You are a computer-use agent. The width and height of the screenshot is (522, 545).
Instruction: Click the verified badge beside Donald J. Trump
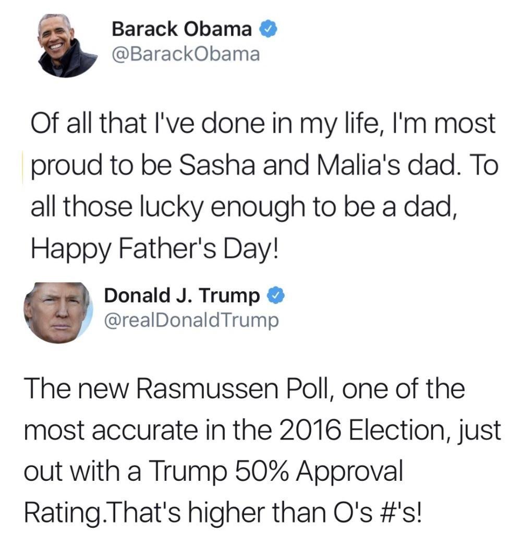(x=275, y=297)
